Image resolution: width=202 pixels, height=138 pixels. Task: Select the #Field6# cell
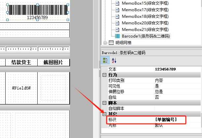(x=21, y=88)
